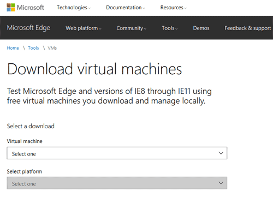Click the Select a download label
The width and height of the screenshot is (273, 197).
pos(31,126)
